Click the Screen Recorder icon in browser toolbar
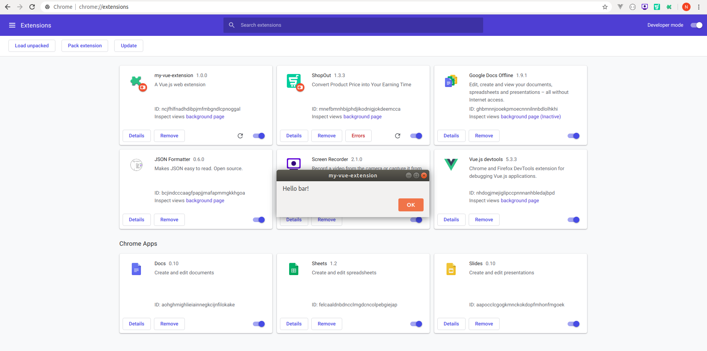Image resolution: width=707 pixels, height=351 pixels. 645,7
